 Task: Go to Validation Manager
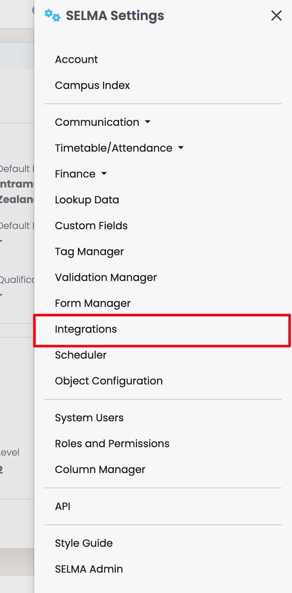tap(106, 277)
